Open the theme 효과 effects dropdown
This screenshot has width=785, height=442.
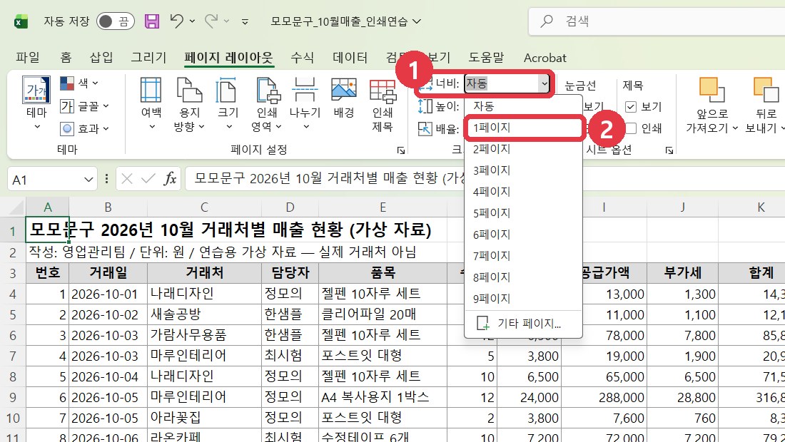(x=84, y=128)
